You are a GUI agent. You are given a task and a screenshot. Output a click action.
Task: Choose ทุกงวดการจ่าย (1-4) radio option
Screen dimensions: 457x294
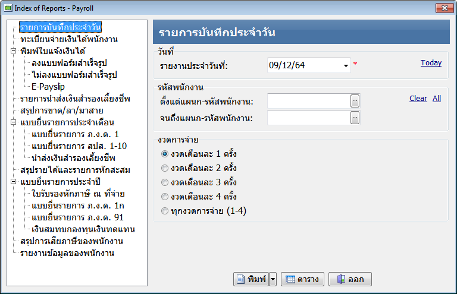[165, 211]
